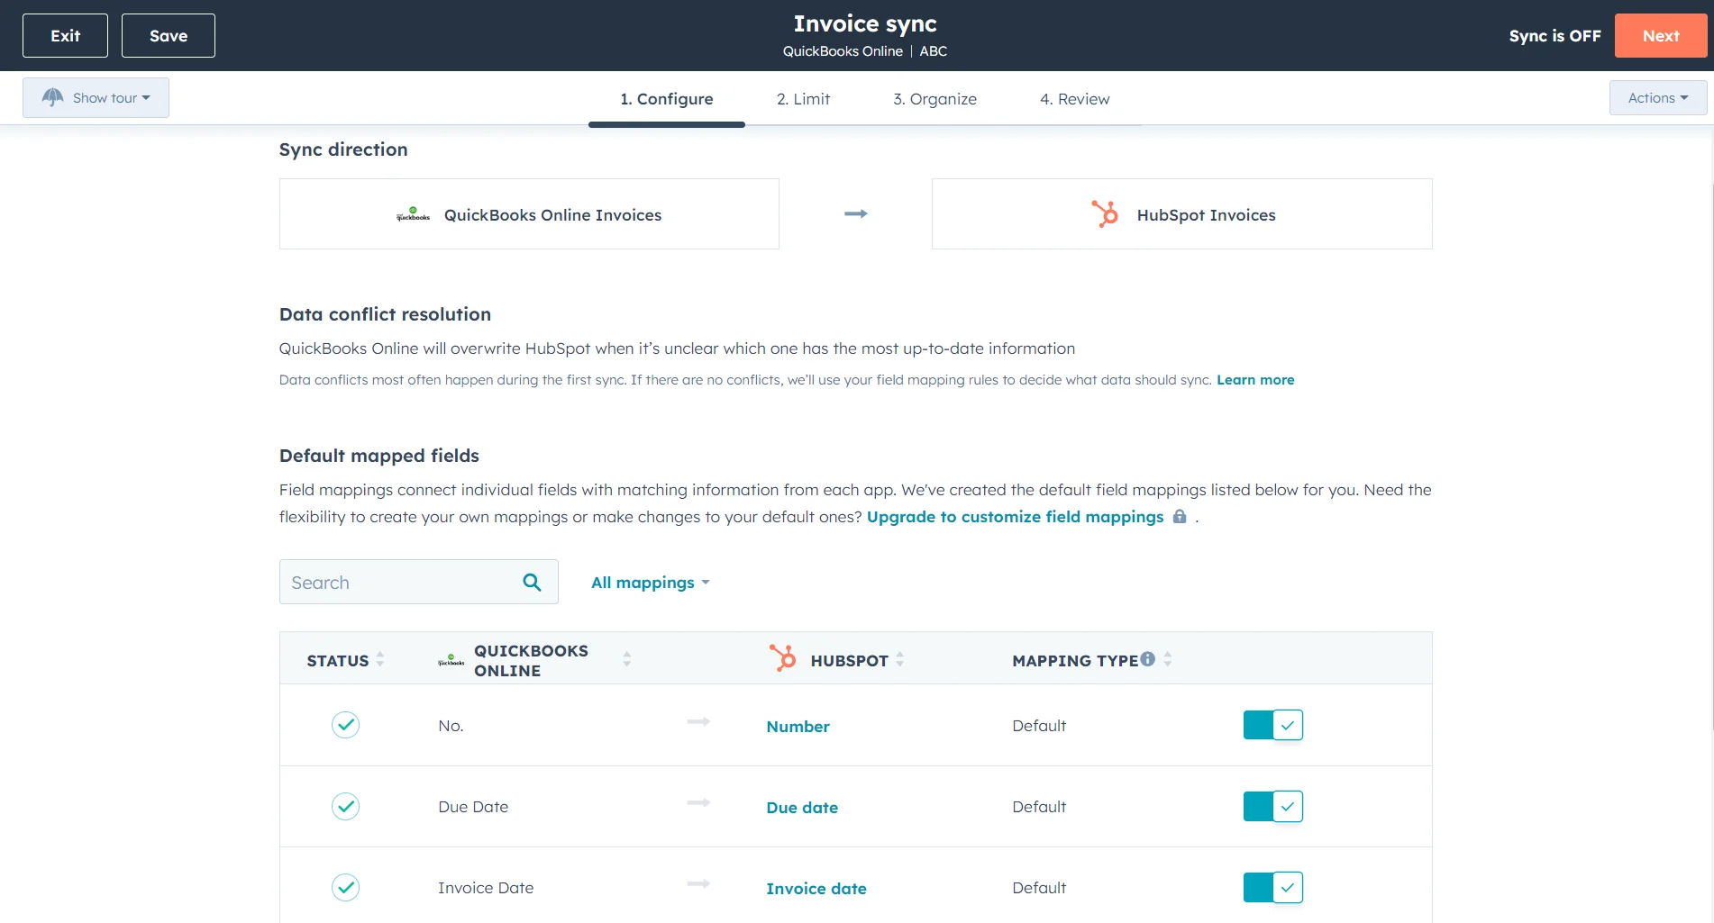
Task: Click the umbrella icon in Show tour
Action: (52, 97)
